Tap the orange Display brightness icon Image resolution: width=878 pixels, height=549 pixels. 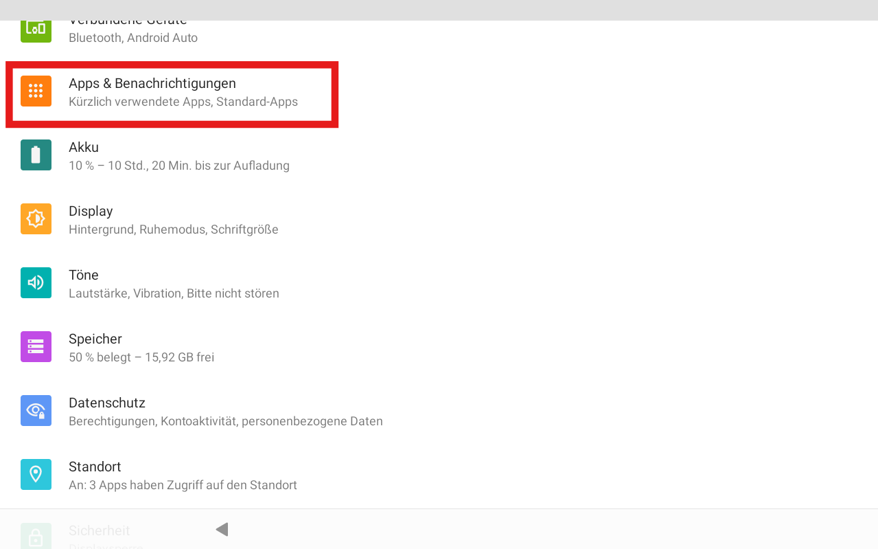[x=36, y=219]
